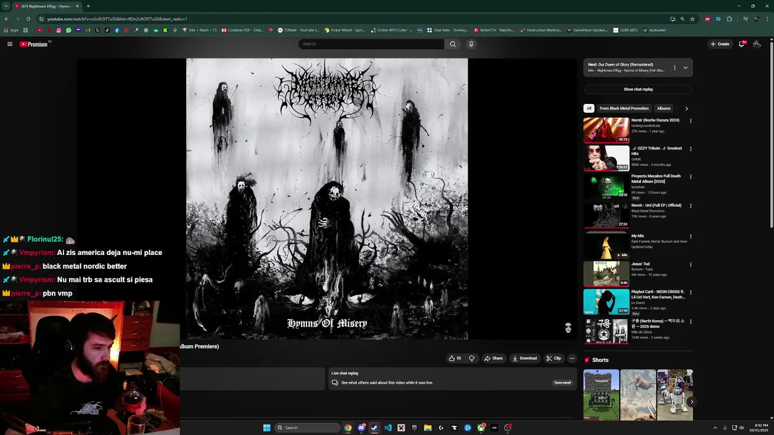Open Visual Studio Code from taskbar
Viewport: 774px width, 435px height.
[388, 428]
